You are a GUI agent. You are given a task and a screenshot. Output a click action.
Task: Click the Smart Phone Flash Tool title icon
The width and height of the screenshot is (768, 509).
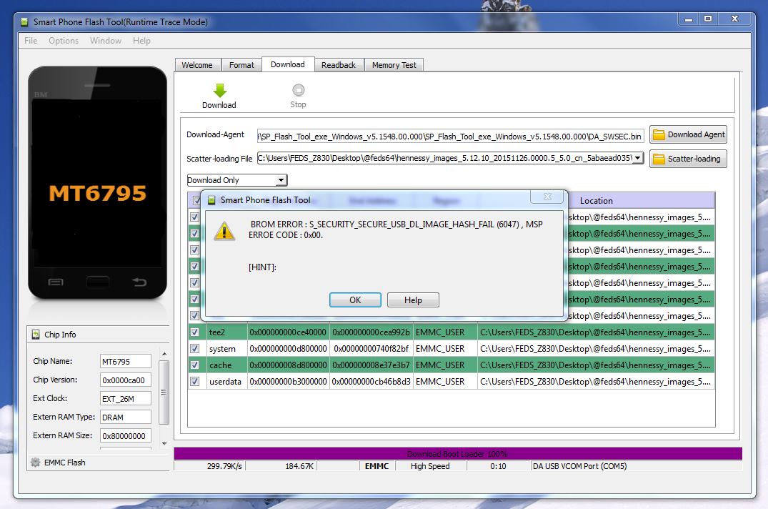(x=24, y=22)
